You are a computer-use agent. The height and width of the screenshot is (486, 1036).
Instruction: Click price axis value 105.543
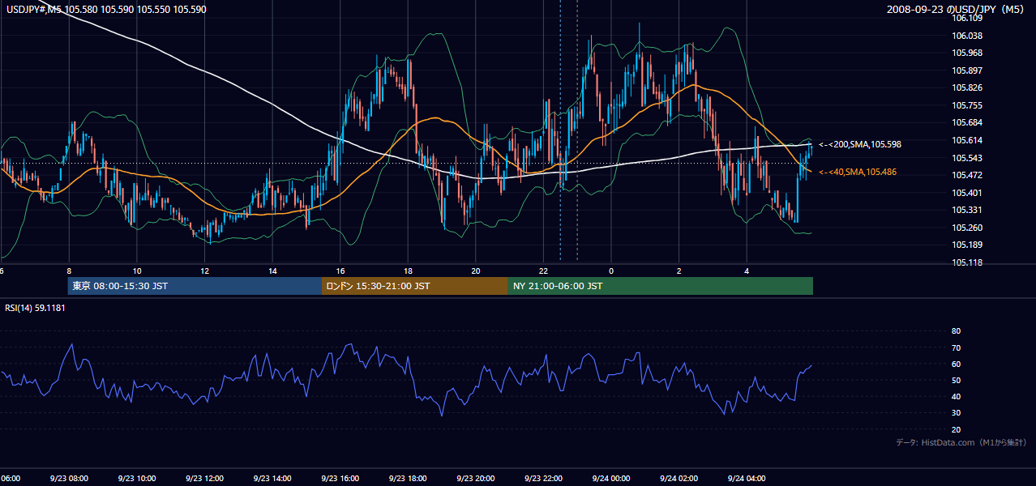(968, 158)
